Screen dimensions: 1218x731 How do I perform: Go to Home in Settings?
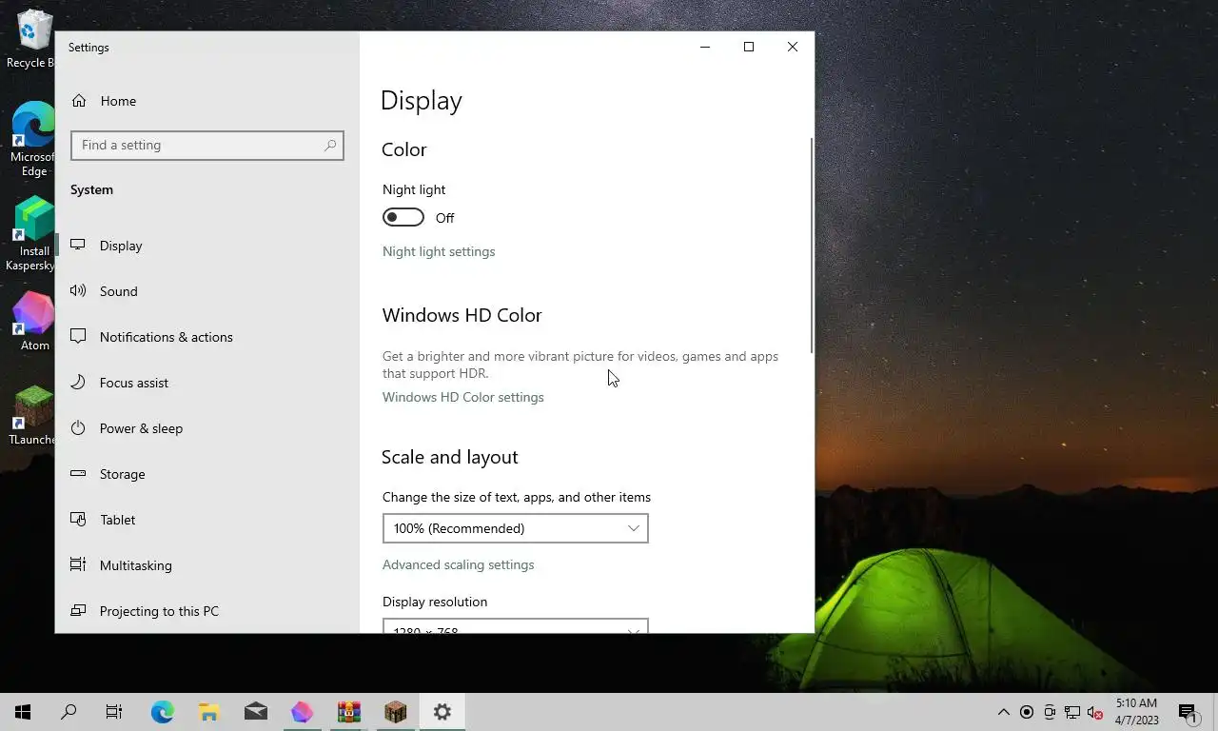pos(207,101)
